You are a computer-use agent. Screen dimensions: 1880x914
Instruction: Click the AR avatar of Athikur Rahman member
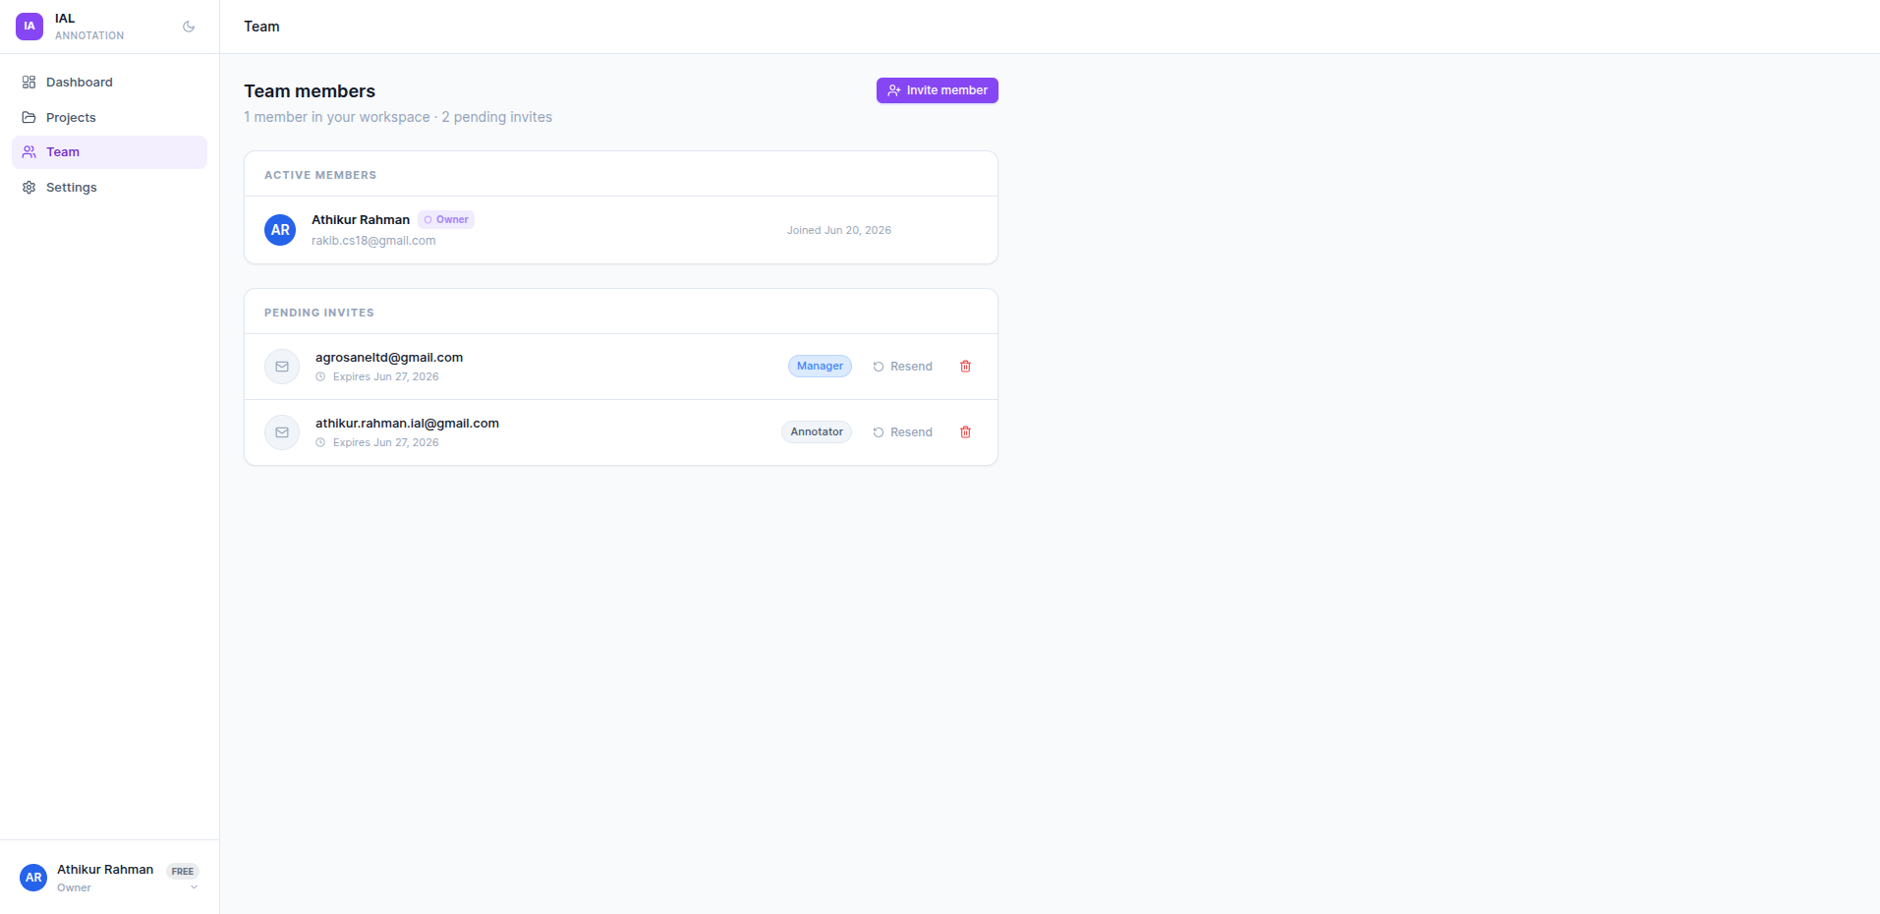coord(280,230)
